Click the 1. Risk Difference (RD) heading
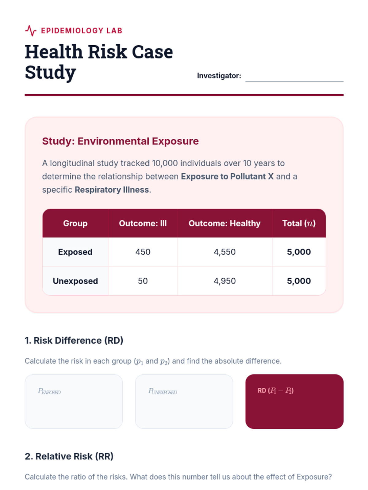 (74, 340)
